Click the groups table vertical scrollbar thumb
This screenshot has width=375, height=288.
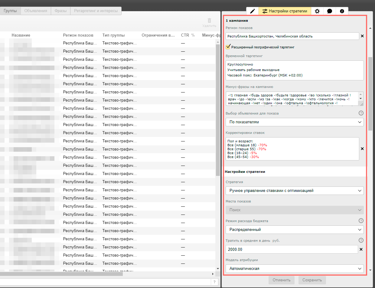click(x=218, y=110)
